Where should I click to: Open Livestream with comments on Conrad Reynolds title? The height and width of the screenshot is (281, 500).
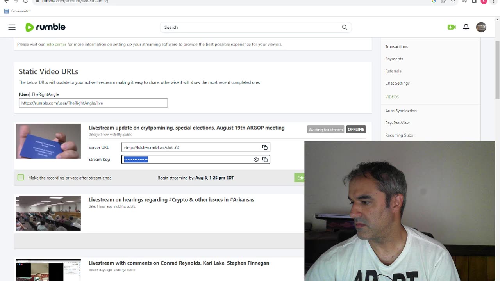tap(179, 263)
